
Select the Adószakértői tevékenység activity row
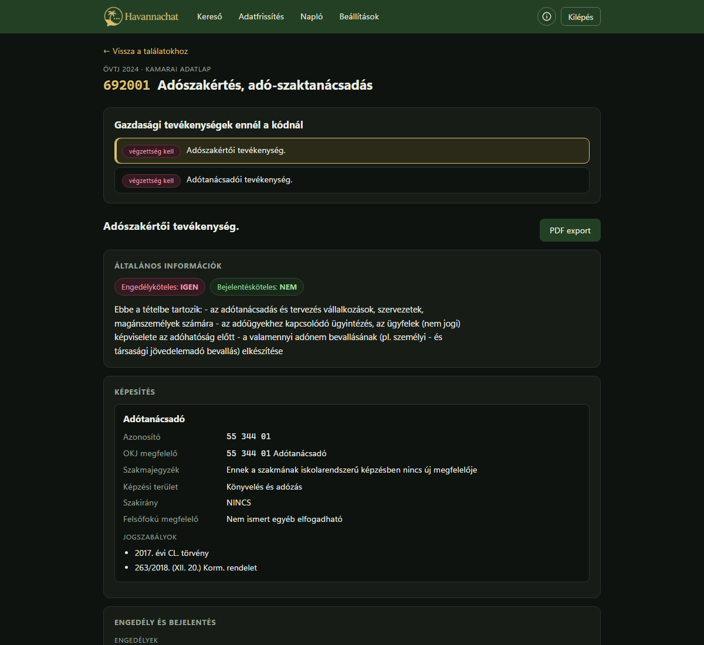click(352, 151)
